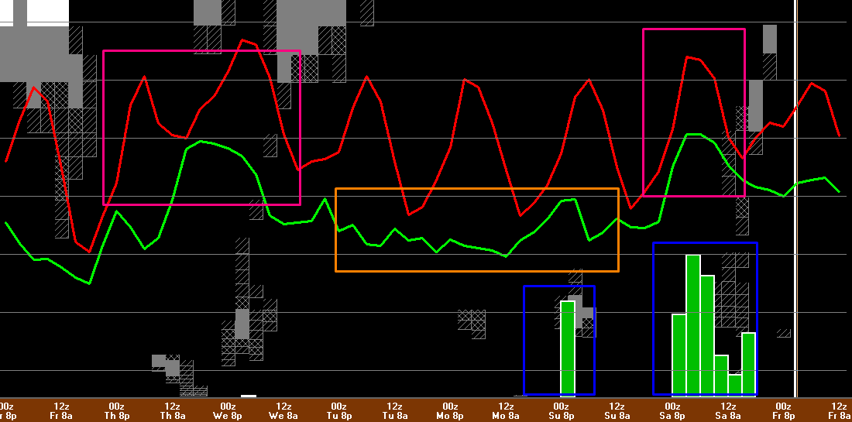Select the 00z We 8p time label

tap(228, 410)
